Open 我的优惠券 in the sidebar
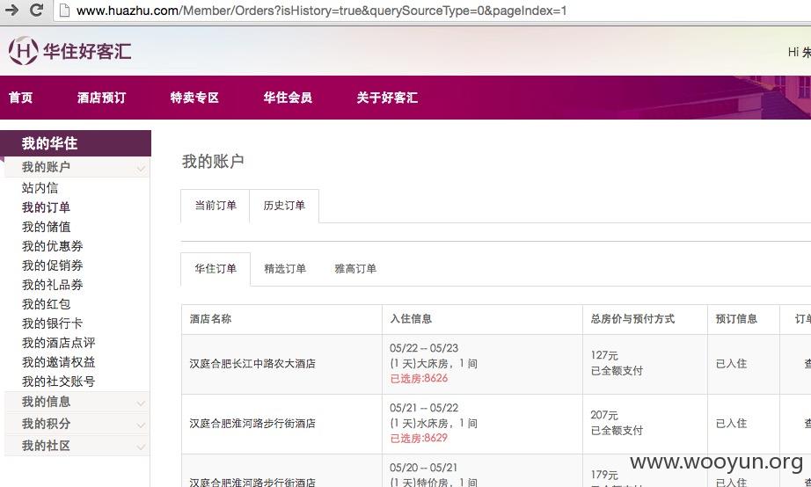 pos(52,246)
